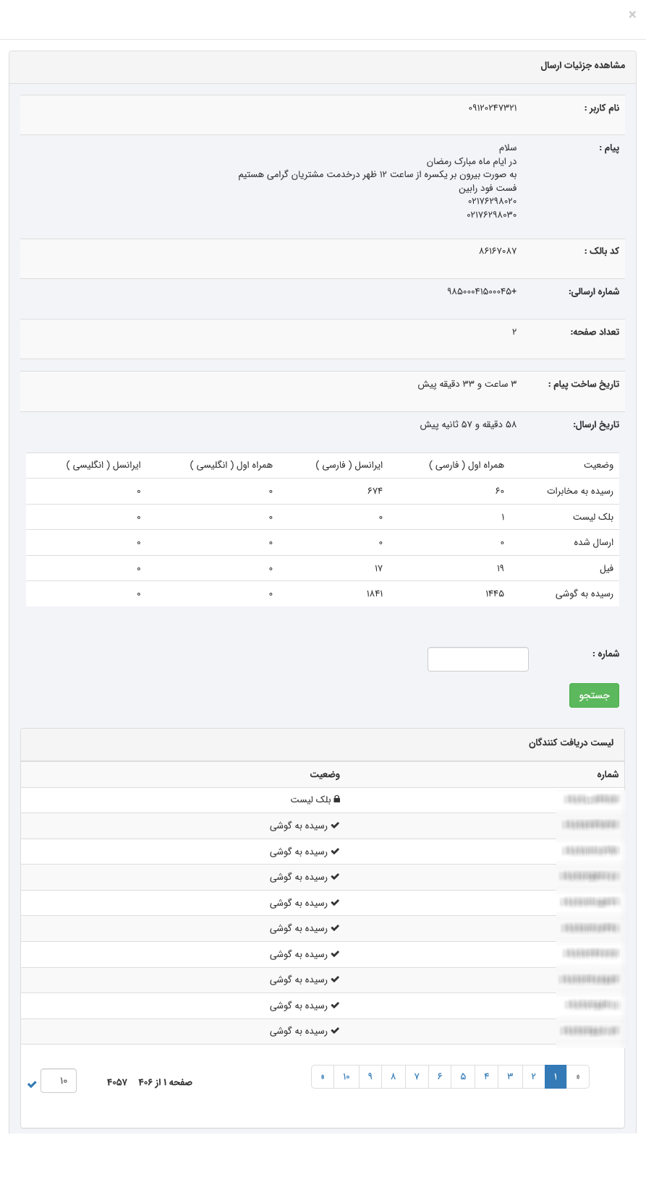Click the left-side » pagination arrow
Screen dimensions: 646x1179
(x=323, y=1076)
